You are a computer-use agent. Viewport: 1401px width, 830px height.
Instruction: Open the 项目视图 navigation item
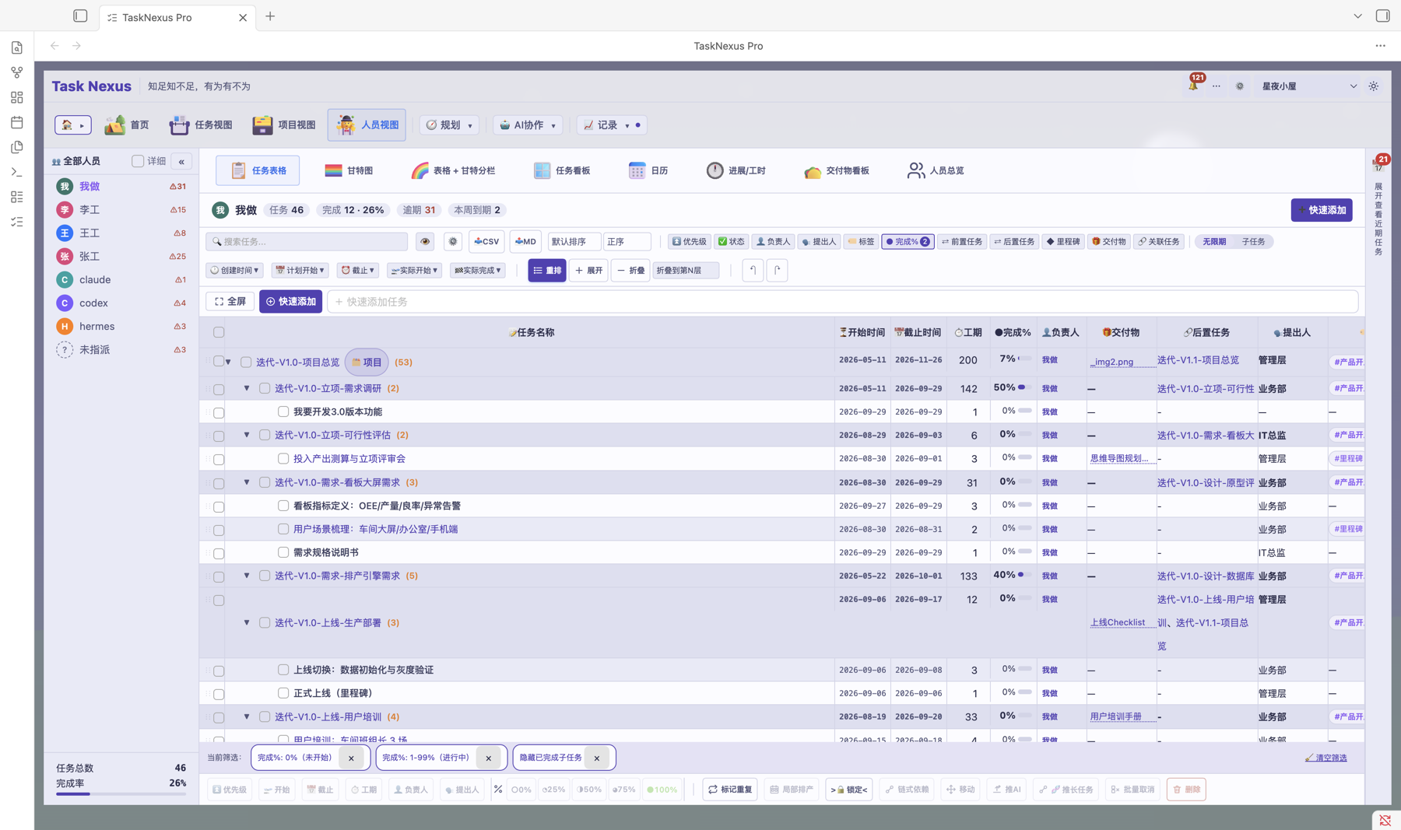pos(284,125)
